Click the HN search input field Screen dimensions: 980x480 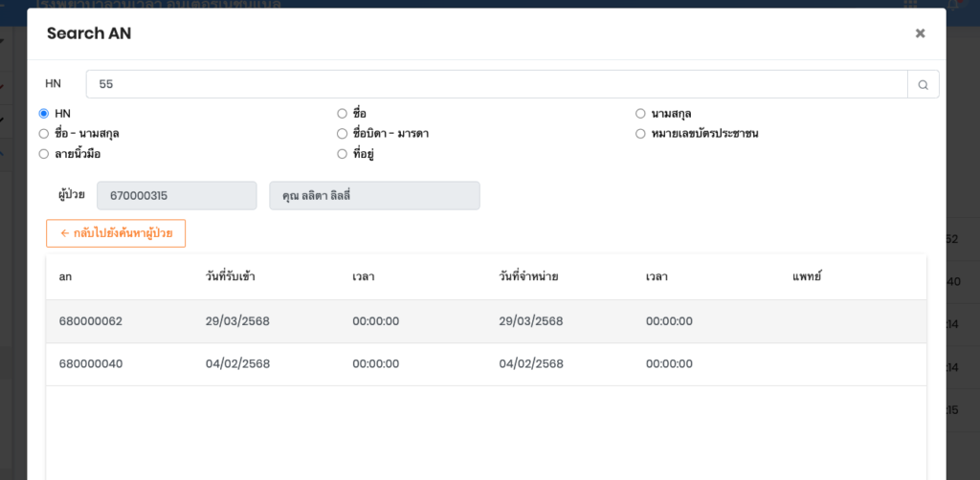(496, 84)
